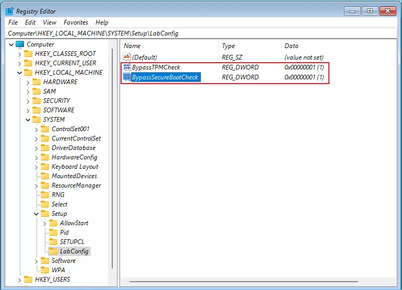The height and width of the screenshot is (290, 402).
Task: Open the View menu
Action: coord(50,22)
